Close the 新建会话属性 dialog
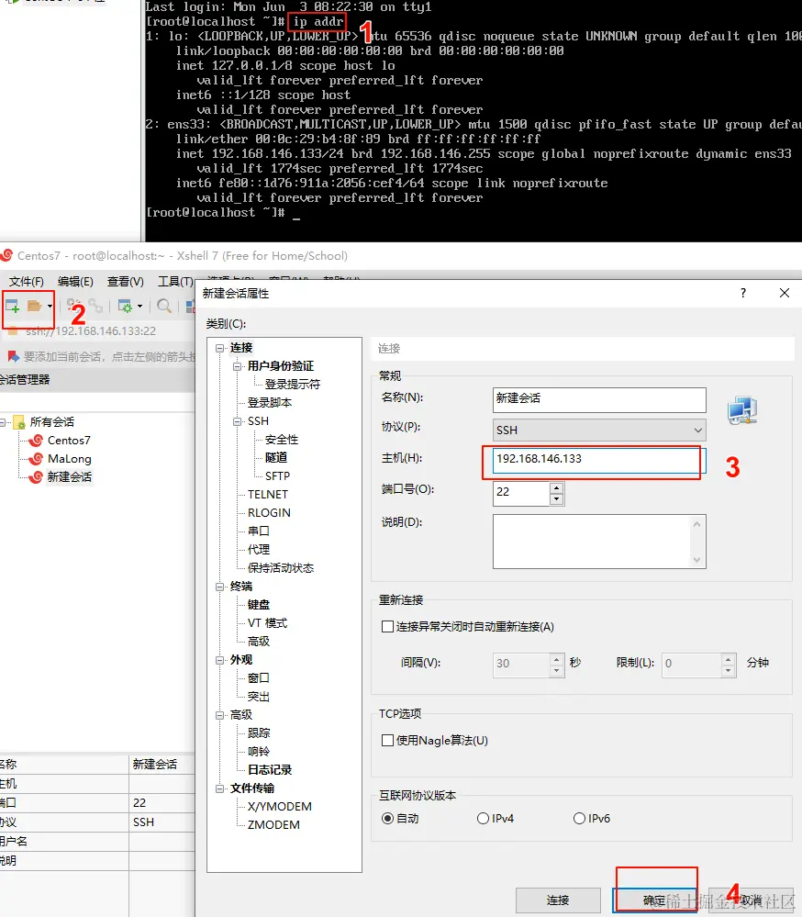This screenshot has height=917, width=802. [x=785, y=293]
